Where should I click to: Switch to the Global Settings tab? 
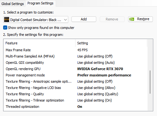point(13,4)
